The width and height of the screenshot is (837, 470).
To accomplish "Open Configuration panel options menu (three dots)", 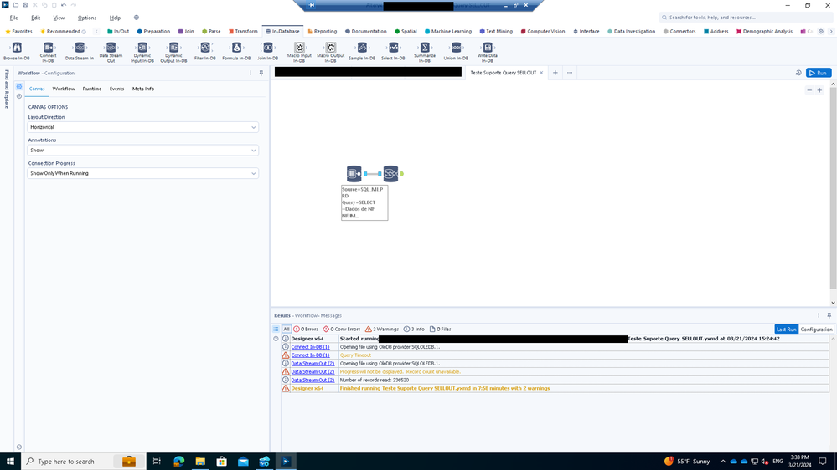I will click(251, 73).
